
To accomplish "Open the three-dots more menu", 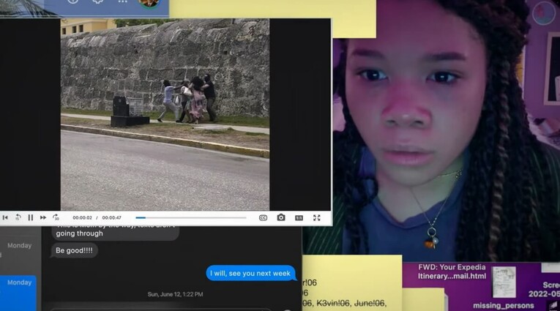I will point(122,1).
